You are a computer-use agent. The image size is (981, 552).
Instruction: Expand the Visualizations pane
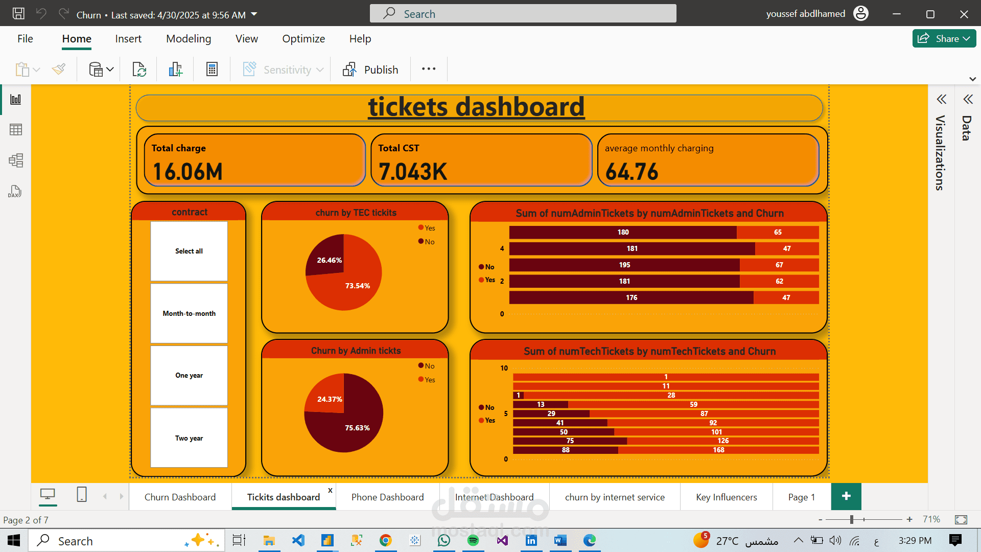(941, 99)
